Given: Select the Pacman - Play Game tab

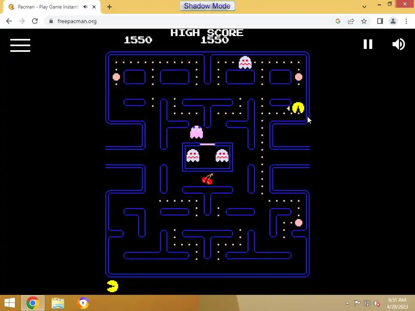Looking at the screenshot, I should [x=51, y=7].
